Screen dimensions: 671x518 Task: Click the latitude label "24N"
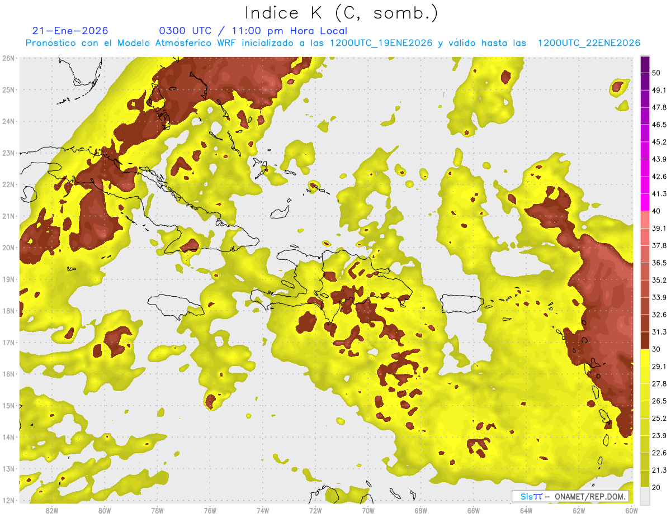click(8, 121)
